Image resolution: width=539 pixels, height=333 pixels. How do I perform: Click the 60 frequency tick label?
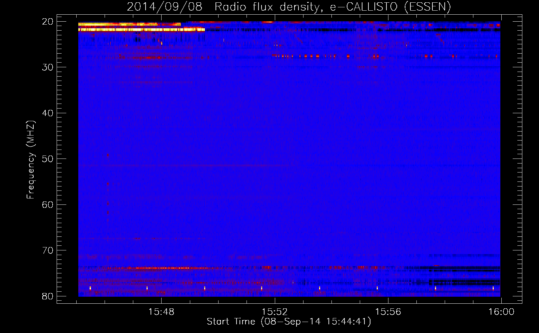click(x=48, y=205)
